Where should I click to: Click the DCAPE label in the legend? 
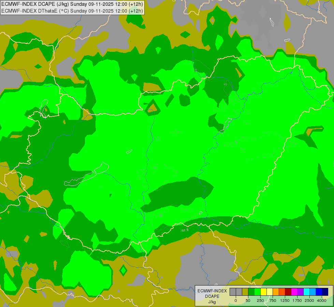click(212, 296)
